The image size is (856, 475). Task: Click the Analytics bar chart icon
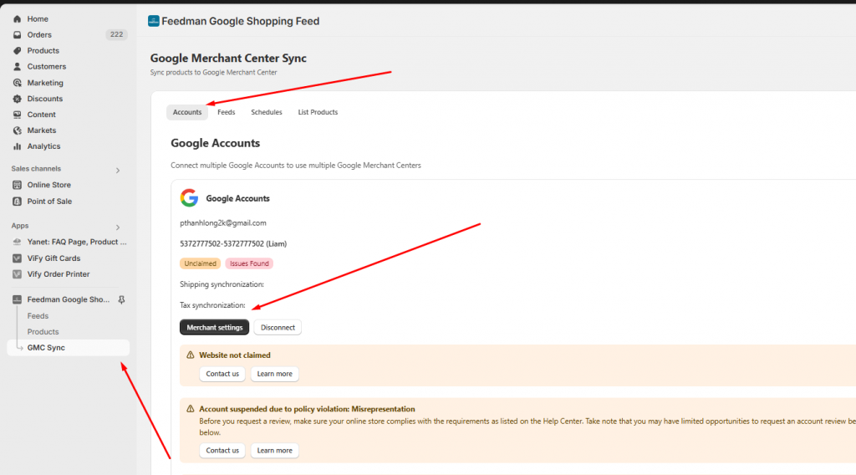pos(17,146)
